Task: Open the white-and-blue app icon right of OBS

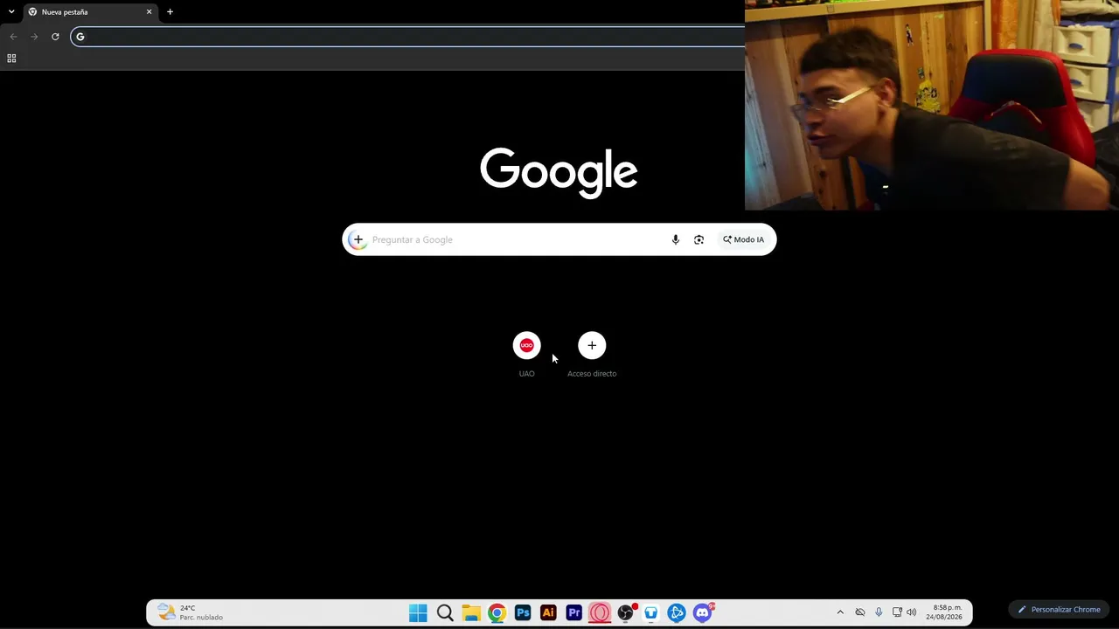Action: 651,613
